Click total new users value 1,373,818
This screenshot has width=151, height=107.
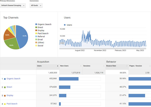(76, 73)
